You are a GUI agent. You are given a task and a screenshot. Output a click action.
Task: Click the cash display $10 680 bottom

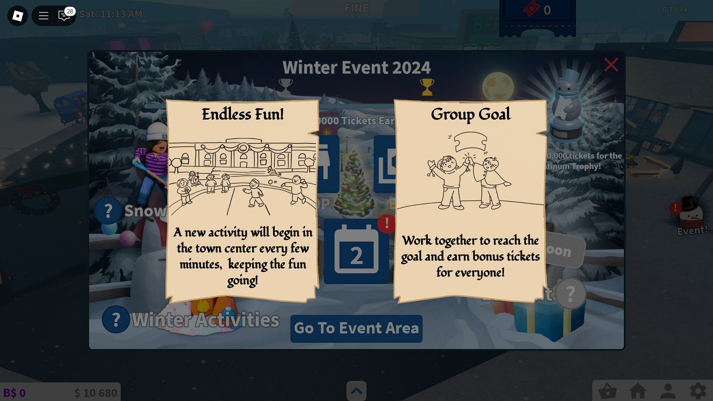95,392
